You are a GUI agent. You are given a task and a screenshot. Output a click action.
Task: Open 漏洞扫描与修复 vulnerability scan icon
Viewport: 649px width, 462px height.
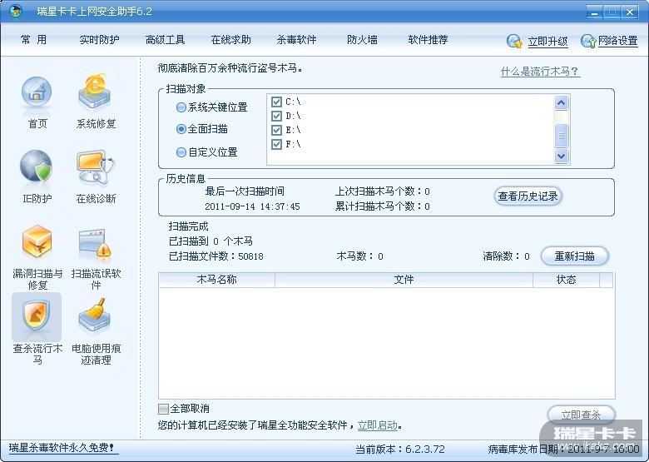37,241
